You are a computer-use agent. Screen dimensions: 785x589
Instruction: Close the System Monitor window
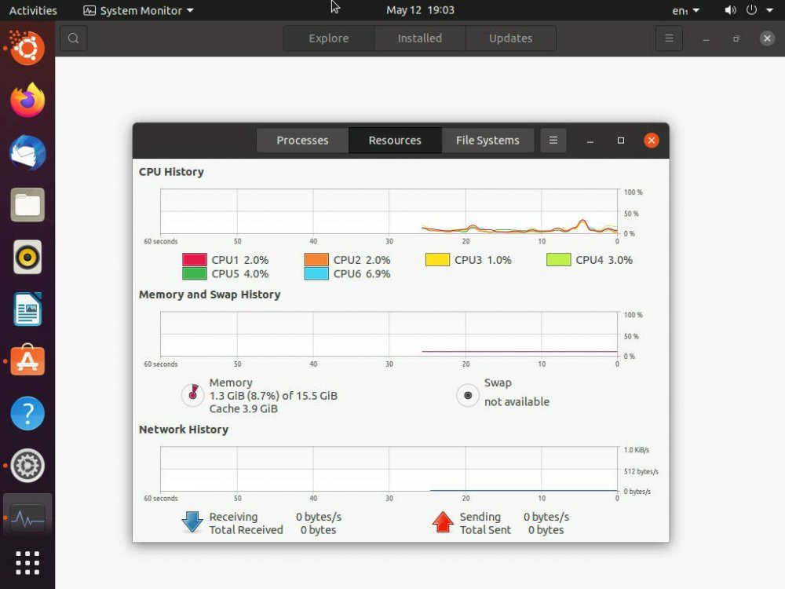(652, 141)
